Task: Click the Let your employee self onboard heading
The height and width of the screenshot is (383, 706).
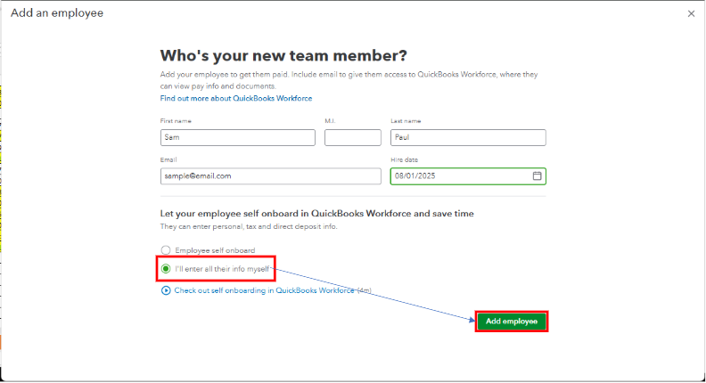Action: [x=316, y=214]
